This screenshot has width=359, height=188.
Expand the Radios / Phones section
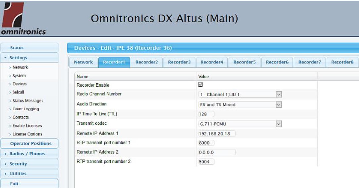[x=27, y=154]
